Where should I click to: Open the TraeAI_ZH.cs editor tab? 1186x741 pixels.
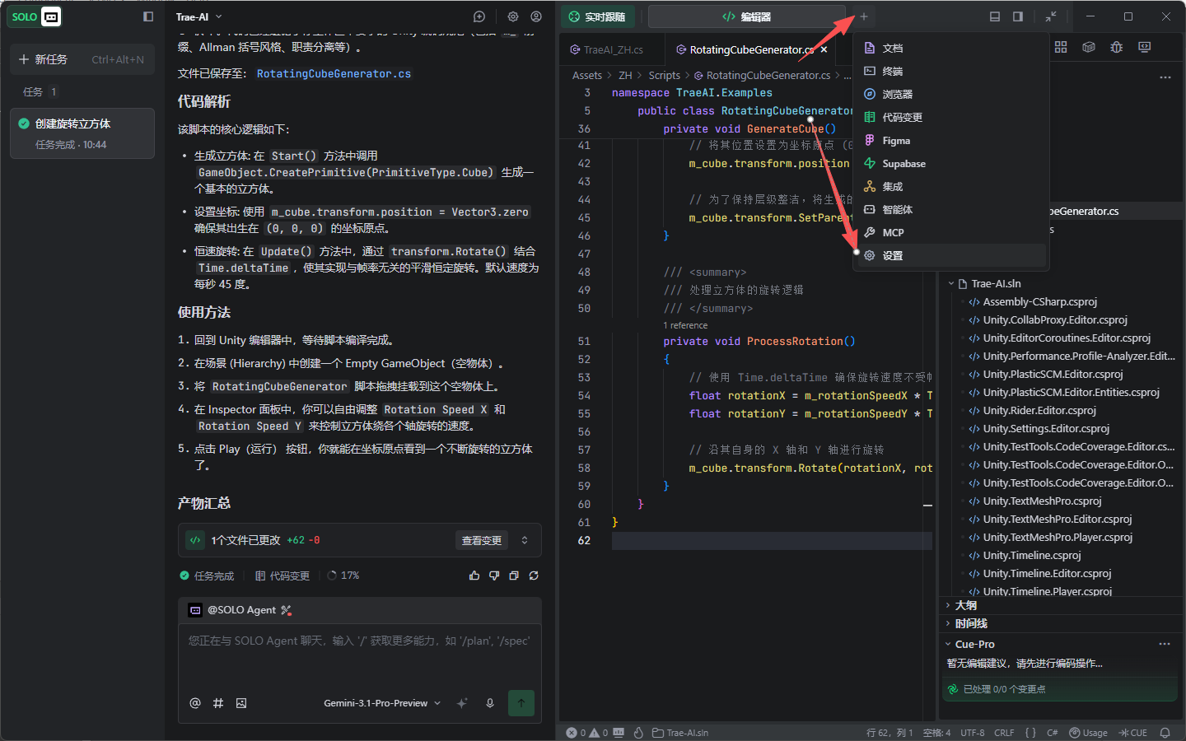pos(606,50)
